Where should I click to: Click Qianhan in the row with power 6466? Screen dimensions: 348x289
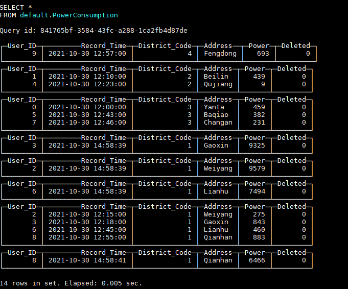tap(218, 260)
